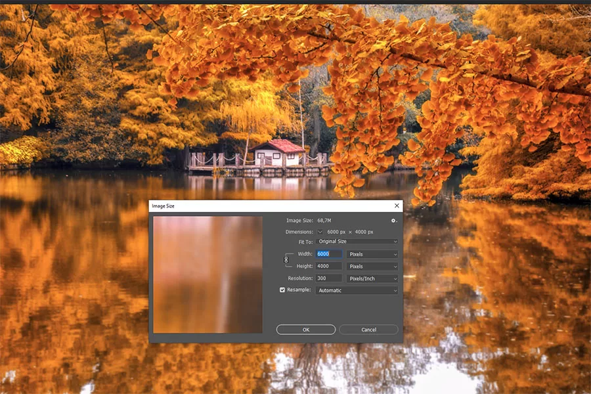Open the Fit To dropdown
This screenshot has width=591, height=394.
[x=357, y=241]
